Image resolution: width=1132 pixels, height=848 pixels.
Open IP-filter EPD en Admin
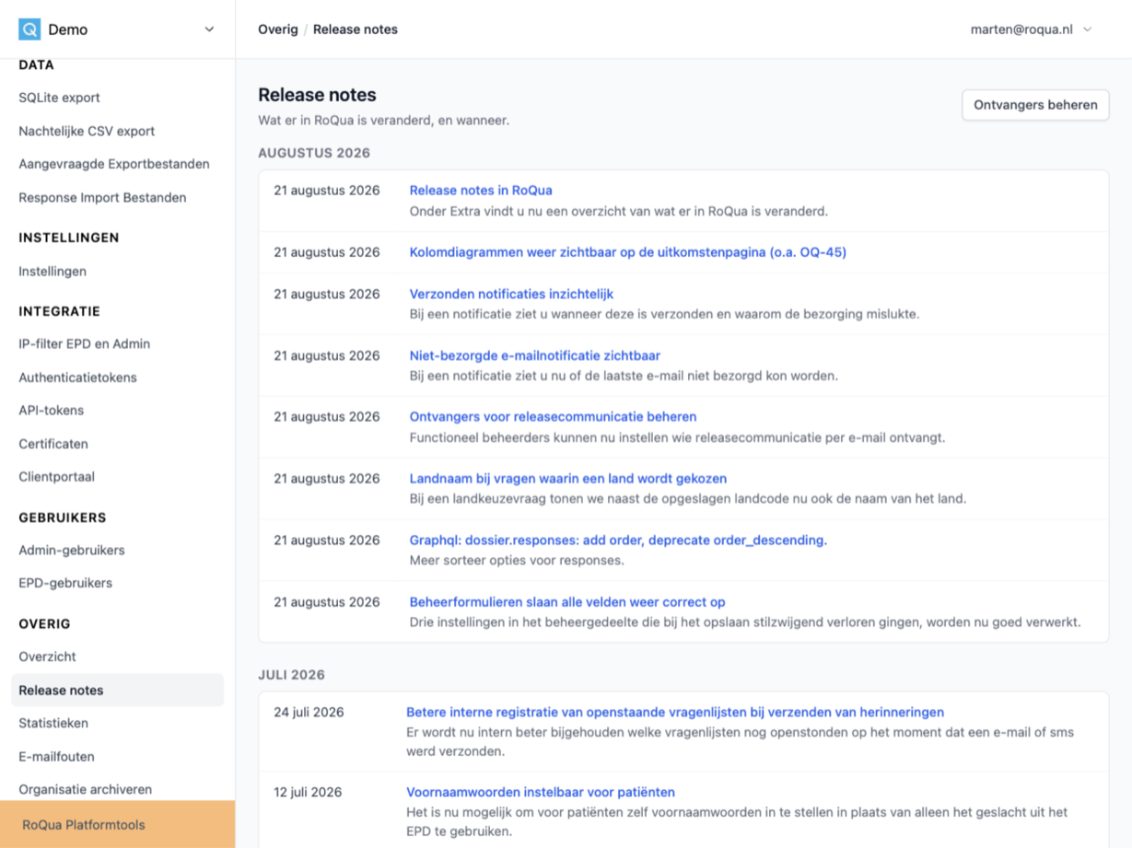tap(85, 343)
